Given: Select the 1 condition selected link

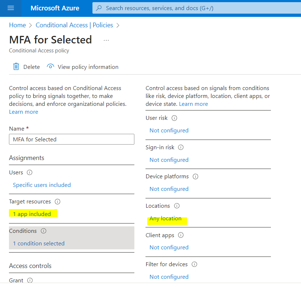Looking at the screenshot, I should [x=39, y=243].
